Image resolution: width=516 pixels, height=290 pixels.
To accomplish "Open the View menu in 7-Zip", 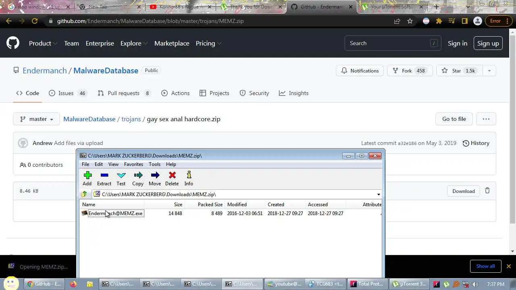I will (x=113, y=164).
